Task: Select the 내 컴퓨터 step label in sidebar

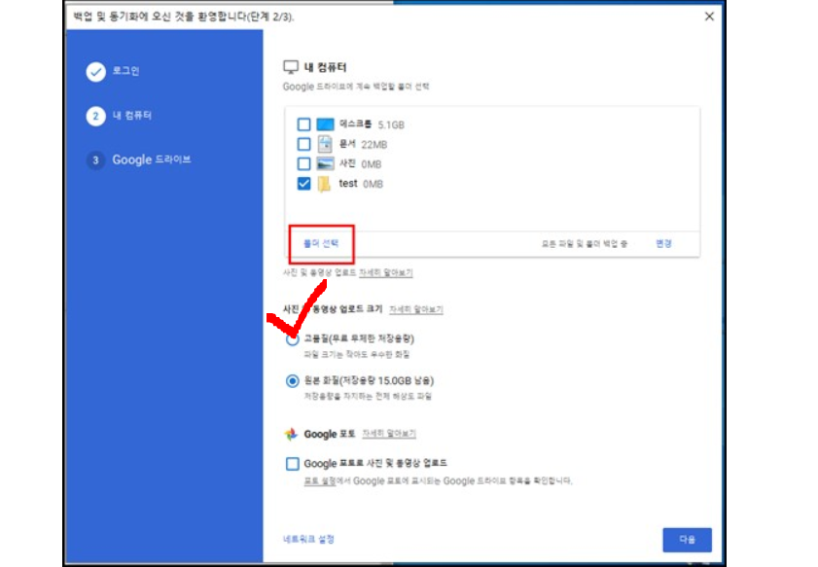Action: point(132,116)
